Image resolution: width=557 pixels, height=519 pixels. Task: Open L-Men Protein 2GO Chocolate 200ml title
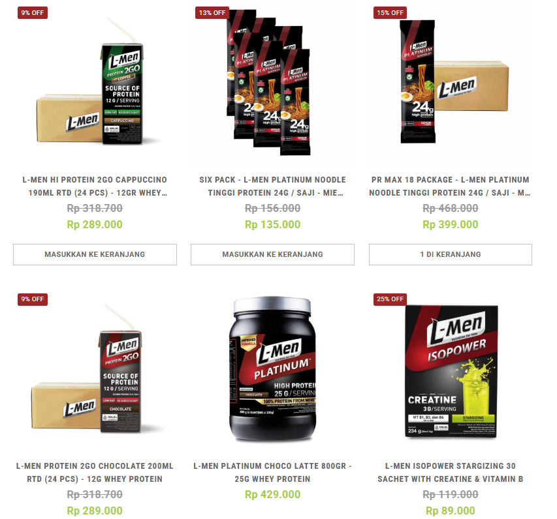click(x=95, y=473)
